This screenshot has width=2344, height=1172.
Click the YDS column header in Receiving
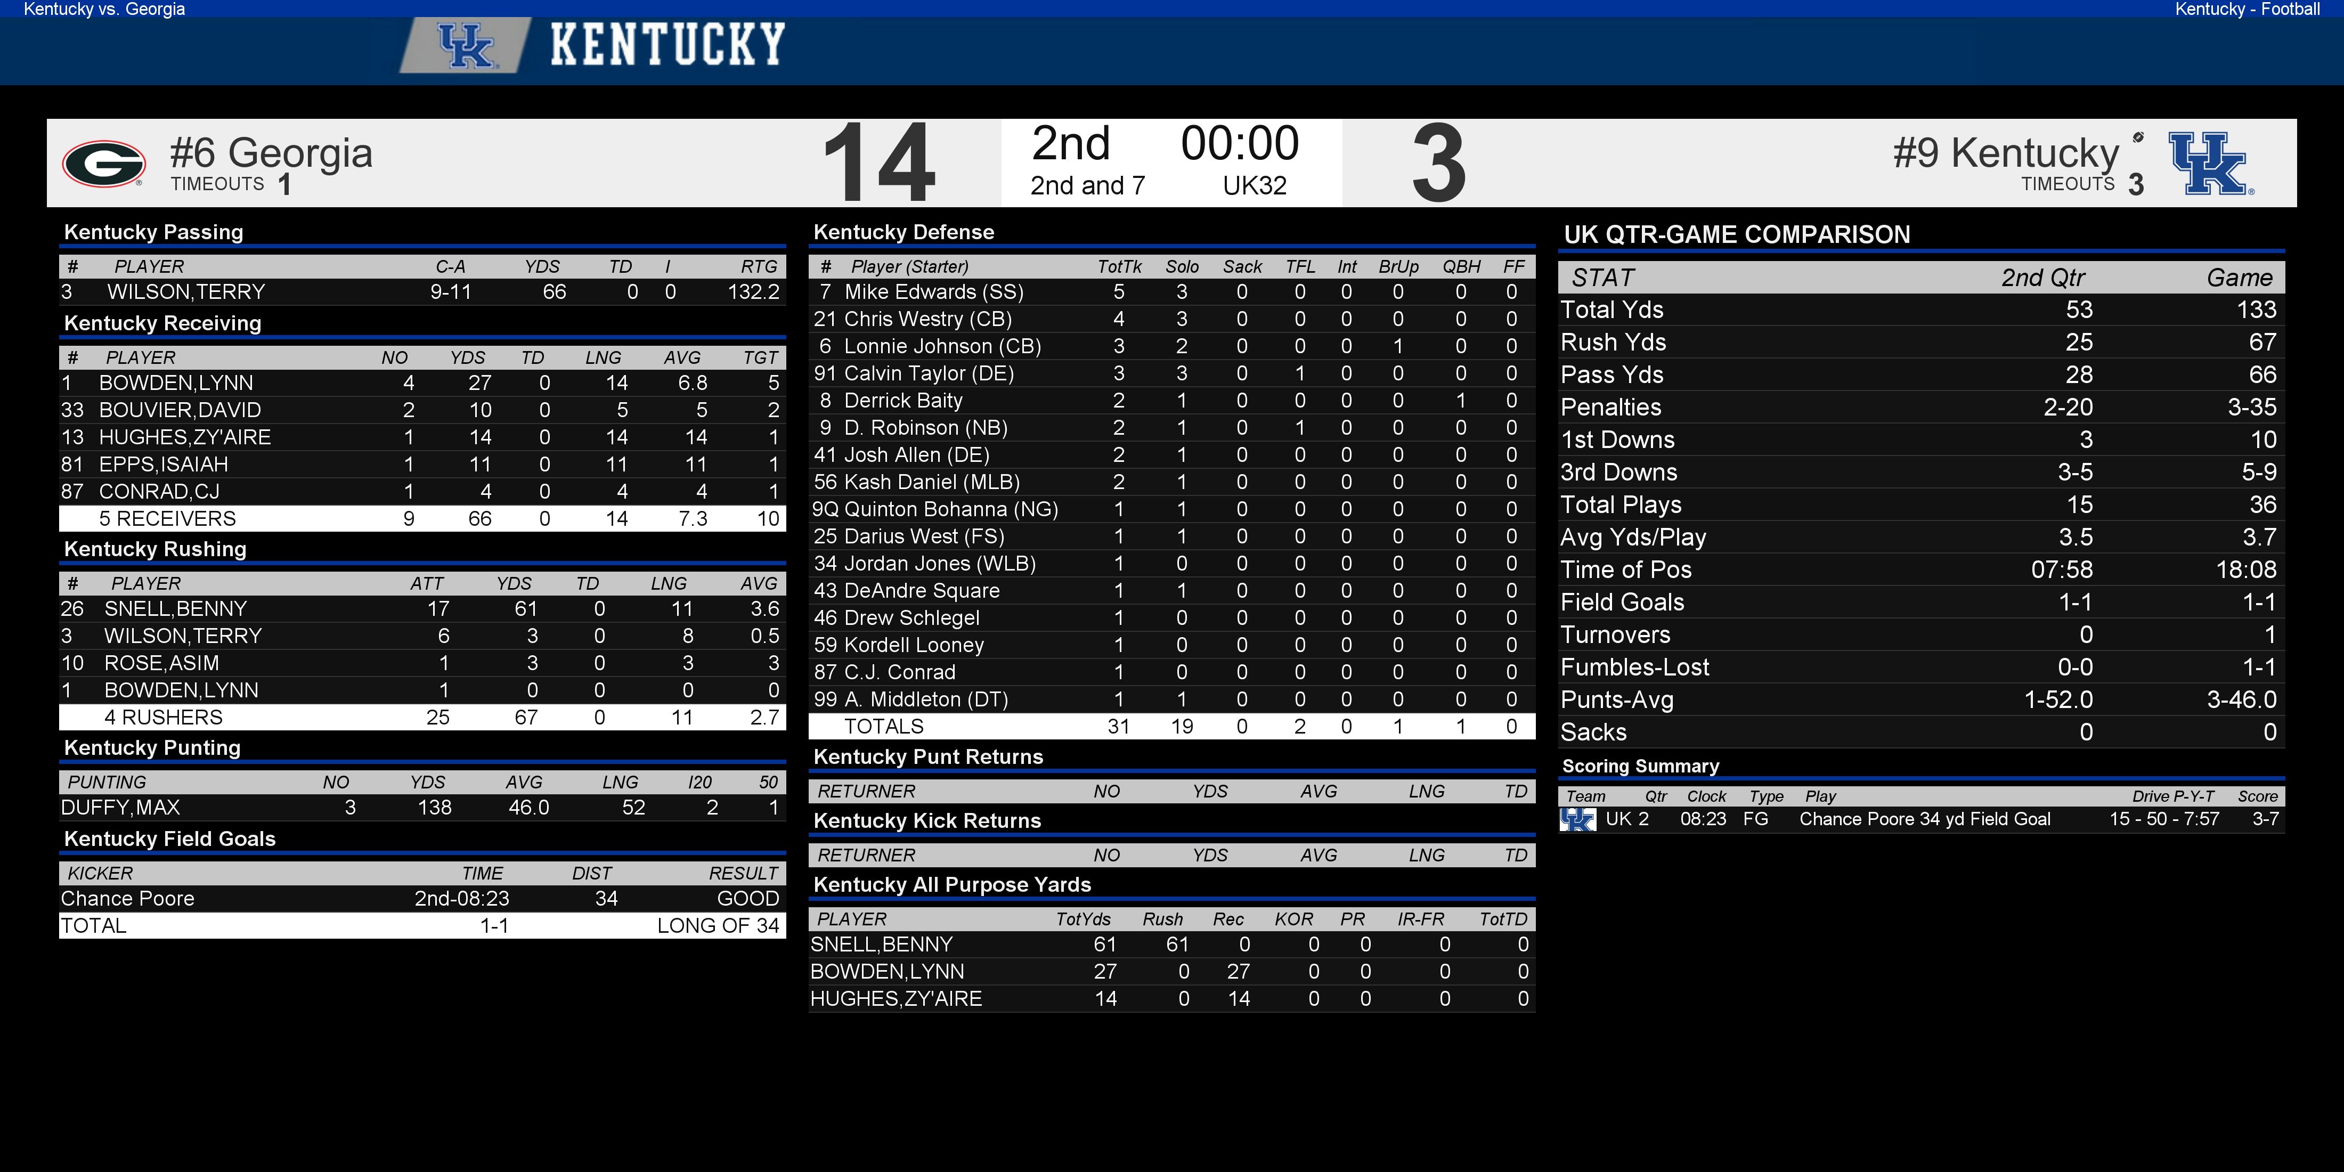click(x=468, y=357)
